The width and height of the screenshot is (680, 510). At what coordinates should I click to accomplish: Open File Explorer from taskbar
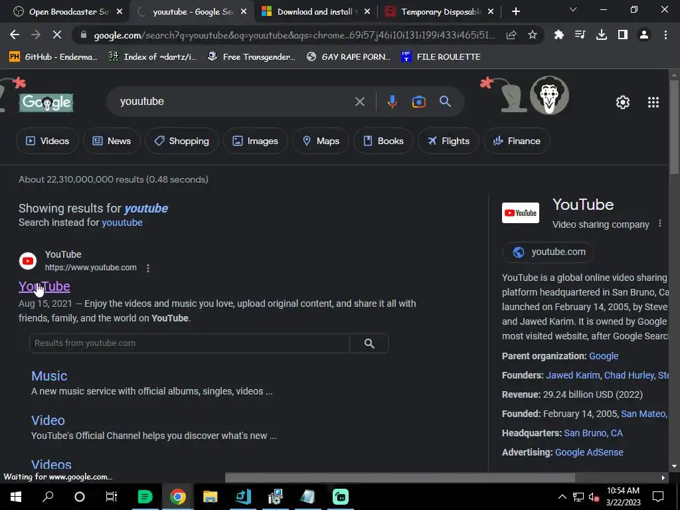click(x=211, y=497)
